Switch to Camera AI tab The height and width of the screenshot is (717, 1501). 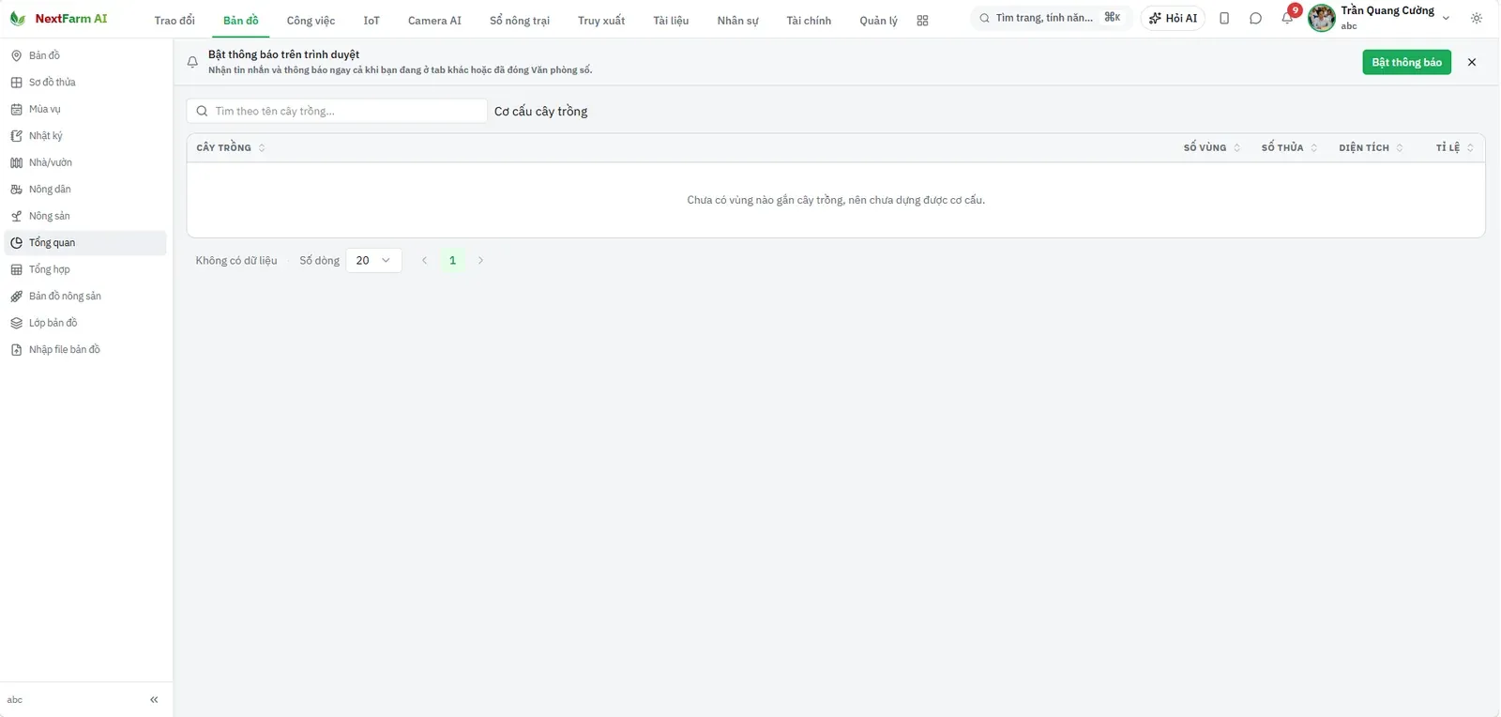(434, 21)
